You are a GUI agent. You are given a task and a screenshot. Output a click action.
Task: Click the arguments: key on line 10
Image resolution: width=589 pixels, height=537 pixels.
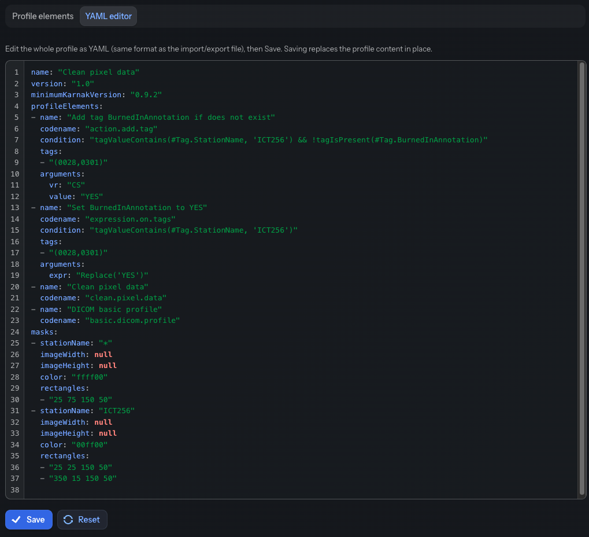tap(62, 174)
